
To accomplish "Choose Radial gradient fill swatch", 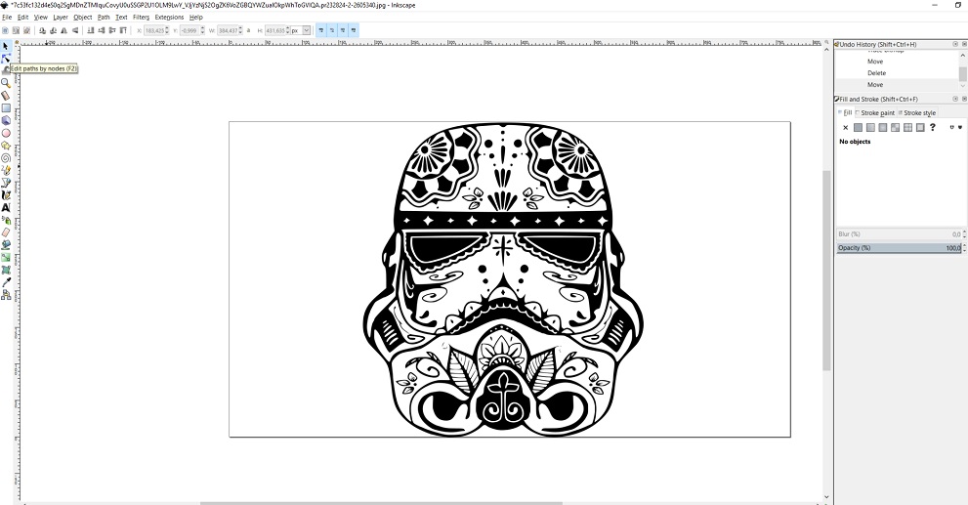I will coord(883,127).
